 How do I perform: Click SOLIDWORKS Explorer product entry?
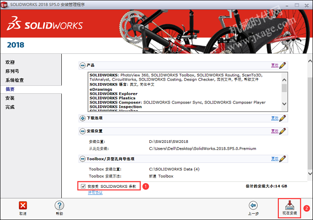113,94
